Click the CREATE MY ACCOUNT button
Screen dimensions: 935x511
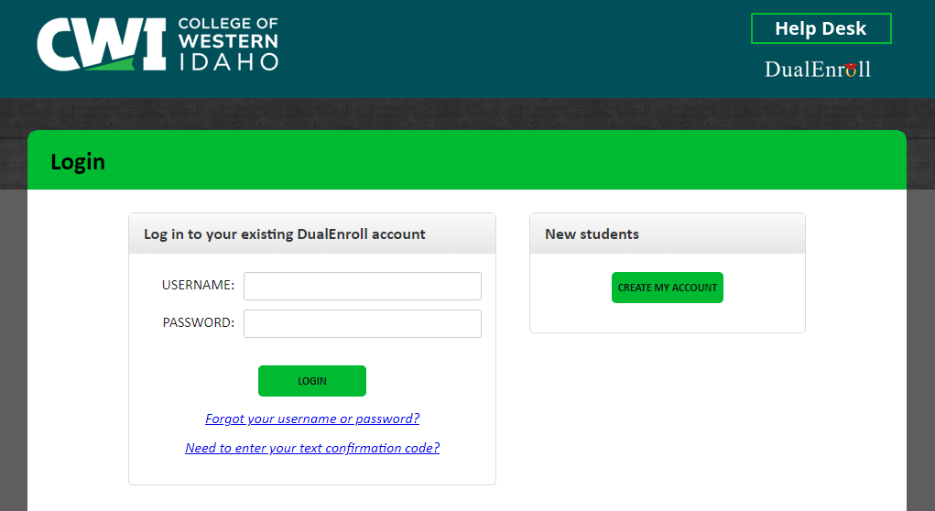[x=668, y=288]
